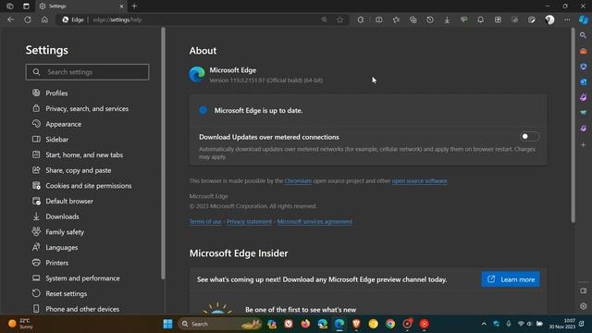Click the settings navigation scrollbar
Screen dimensions: 592x333
click(x=163, y=154)
